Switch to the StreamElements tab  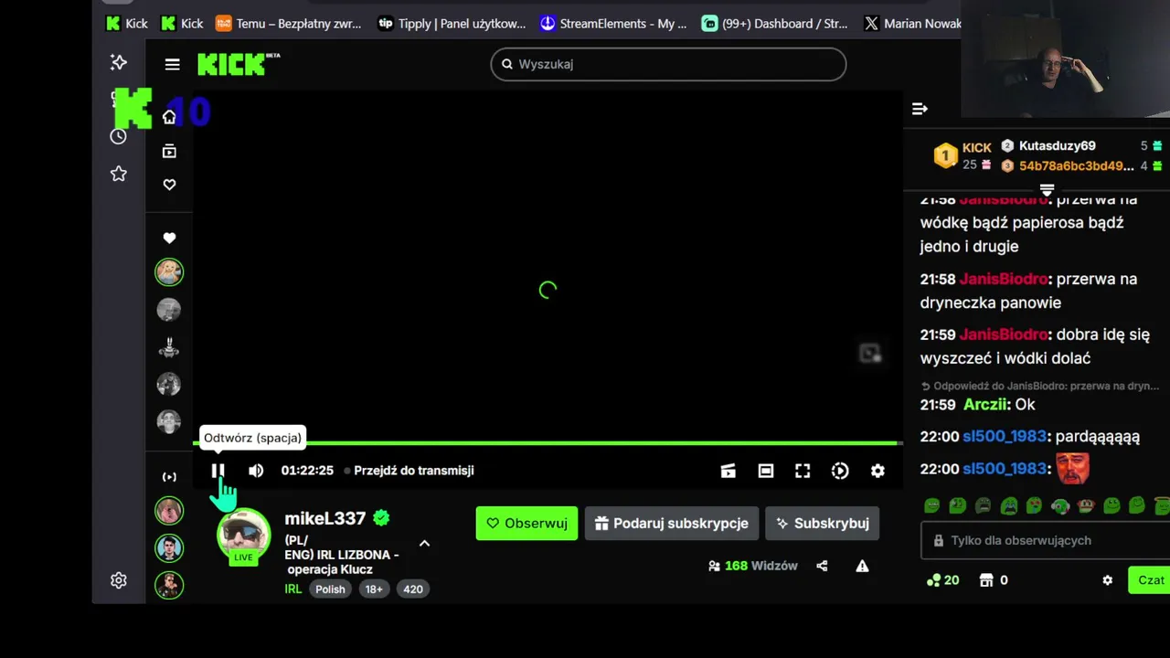click(613, 24)
